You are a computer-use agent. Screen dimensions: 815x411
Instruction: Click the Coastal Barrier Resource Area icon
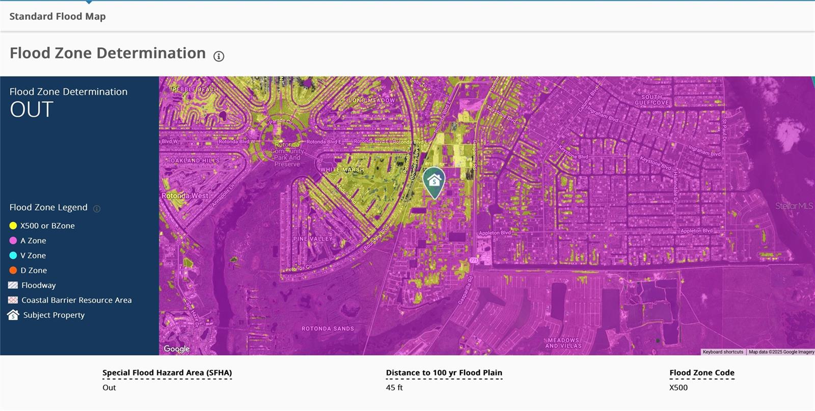point(13,300)
